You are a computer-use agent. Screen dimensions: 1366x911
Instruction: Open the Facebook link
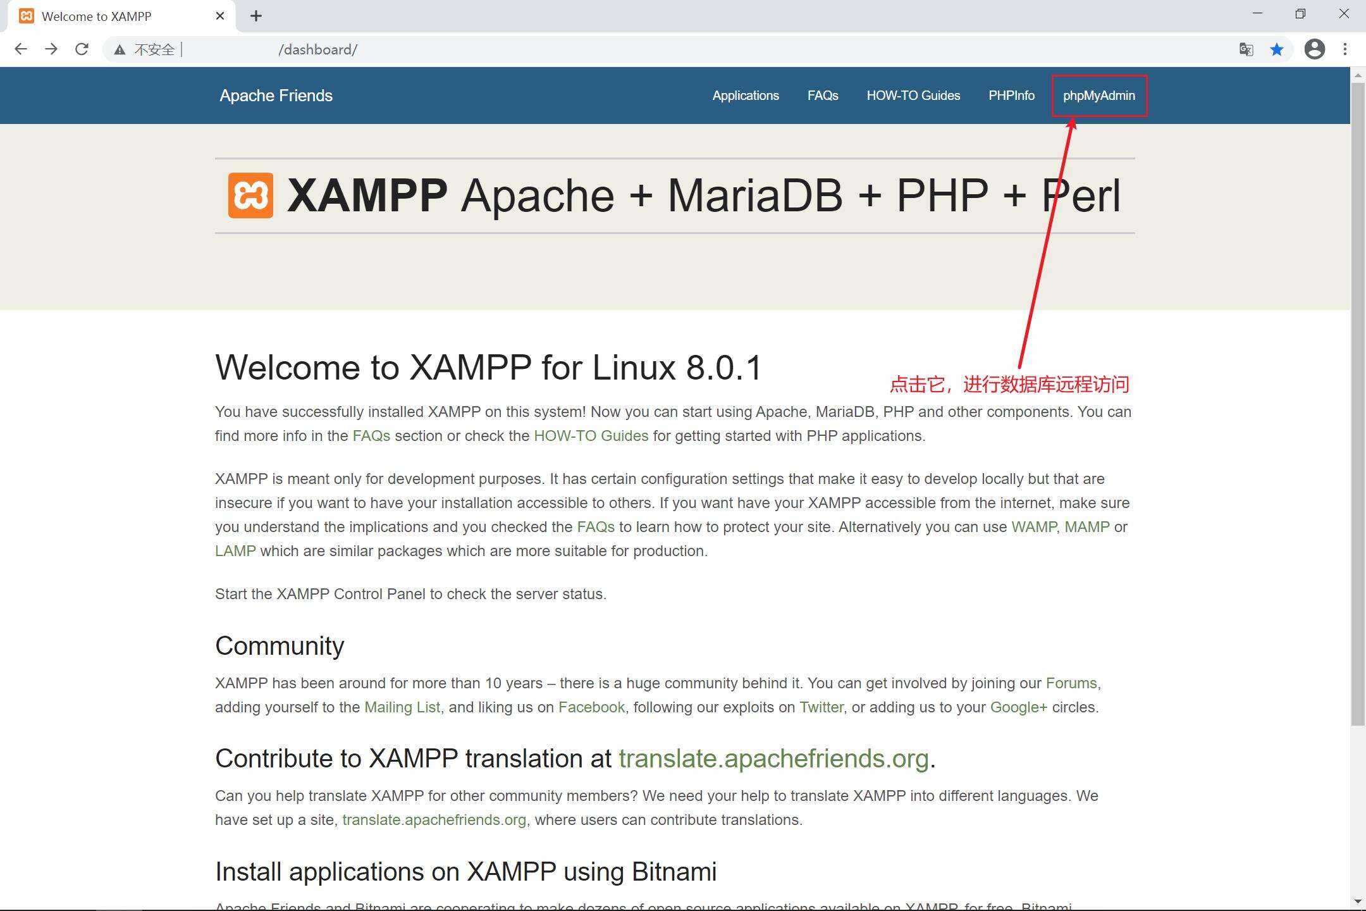[x=591, y=707]
